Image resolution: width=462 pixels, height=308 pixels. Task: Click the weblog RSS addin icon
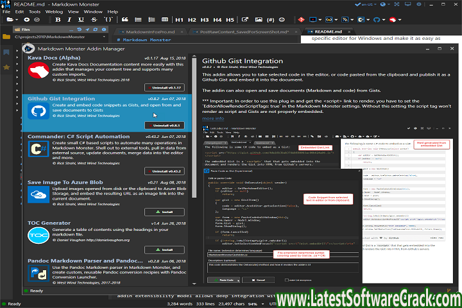(x=345, y=20)
